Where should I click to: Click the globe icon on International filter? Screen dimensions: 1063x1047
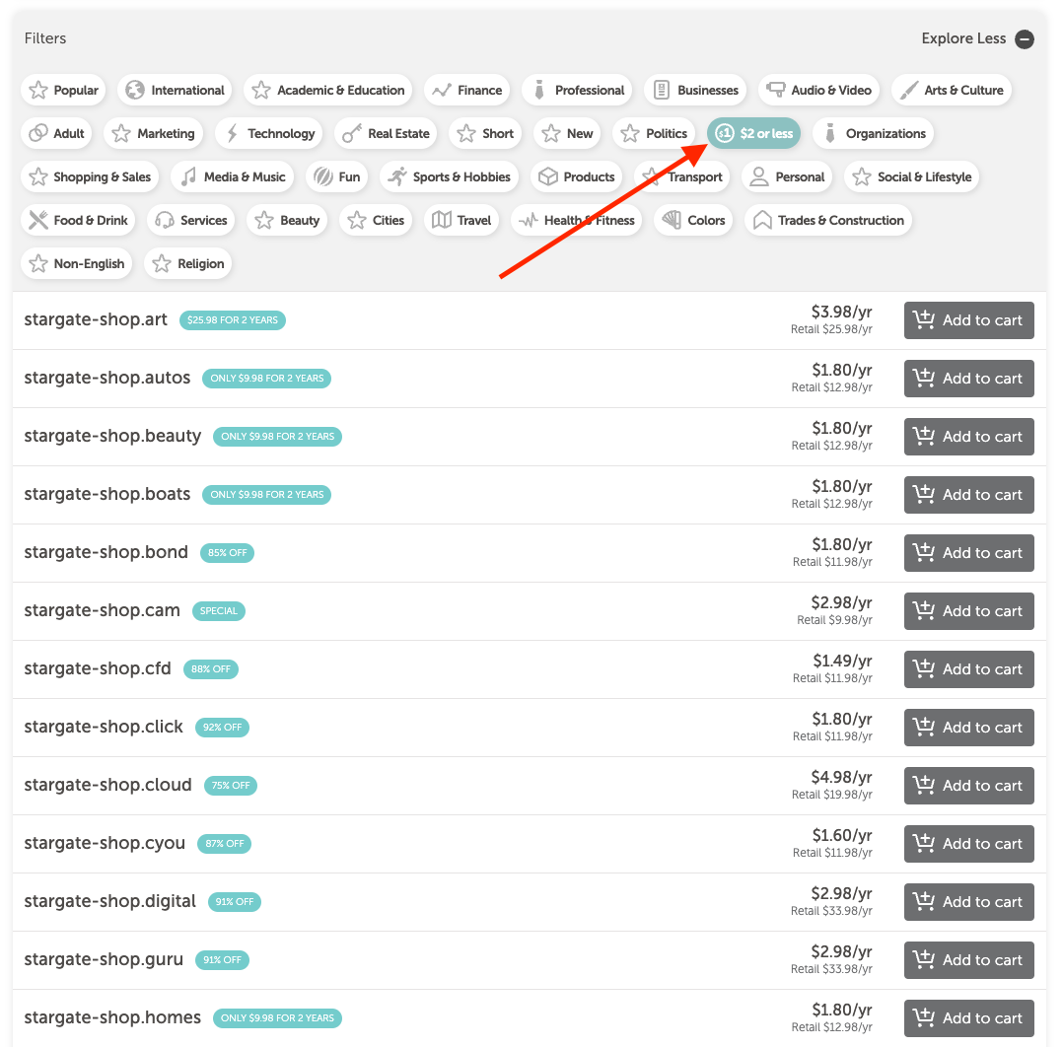135,90
